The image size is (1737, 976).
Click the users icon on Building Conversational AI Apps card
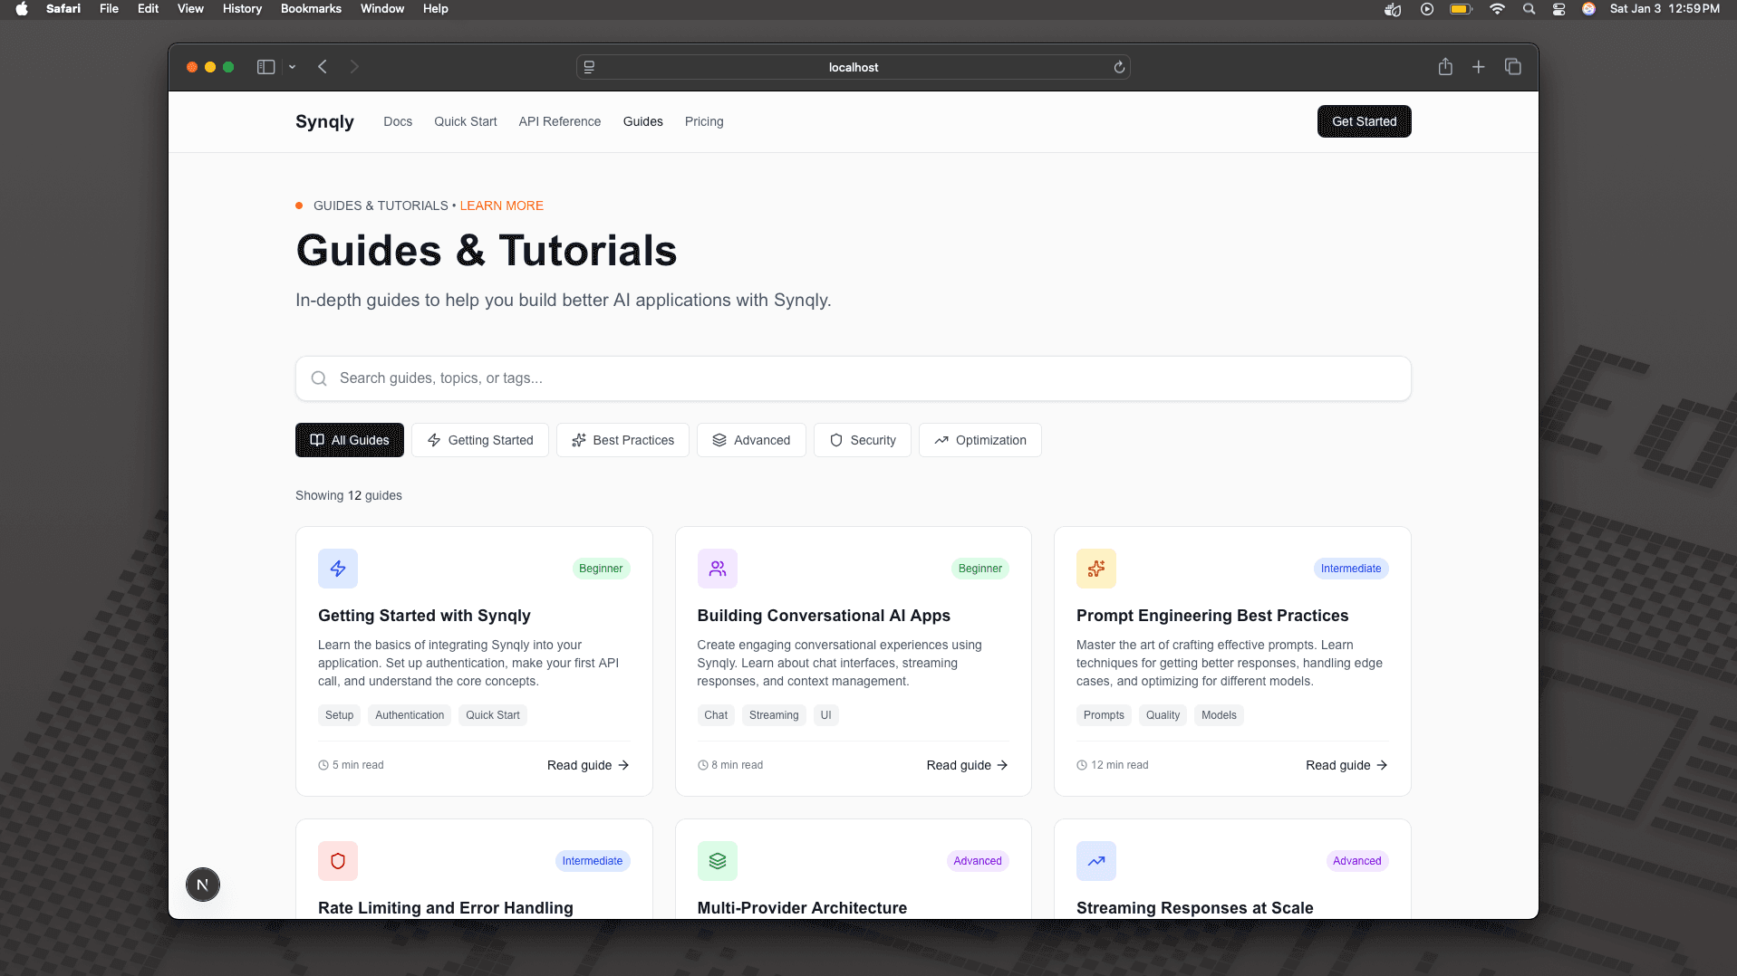tap(718, 569)
